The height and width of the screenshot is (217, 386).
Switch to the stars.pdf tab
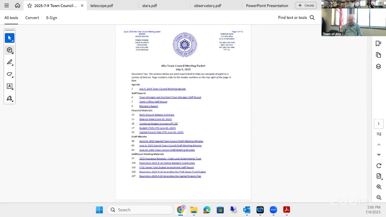point(150,5)
